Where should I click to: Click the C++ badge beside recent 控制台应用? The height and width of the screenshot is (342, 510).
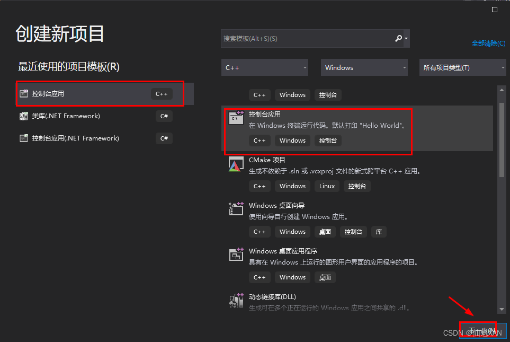click(x=162, y=94)
